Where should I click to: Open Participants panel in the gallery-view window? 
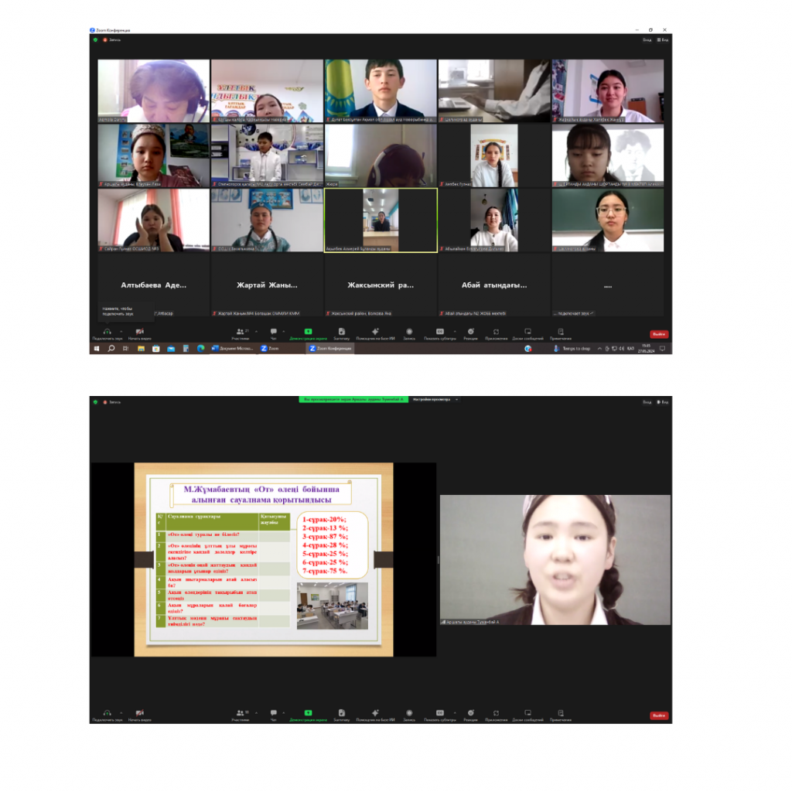[241, 334]
